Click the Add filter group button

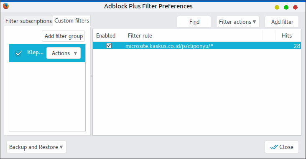tap(64, 36)
